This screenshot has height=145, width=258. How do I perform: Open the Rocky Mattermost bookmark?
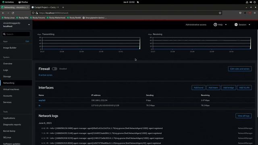(x=56, y=18)
